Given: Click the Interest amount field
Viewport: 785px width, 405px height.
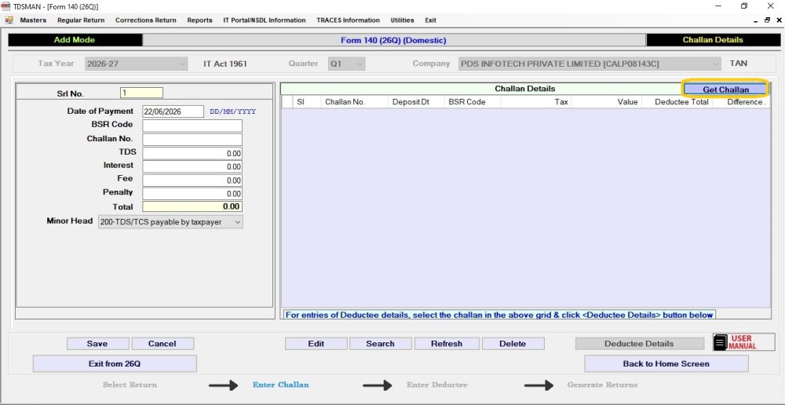Looking at the screenshot, I should coord(192,166).
